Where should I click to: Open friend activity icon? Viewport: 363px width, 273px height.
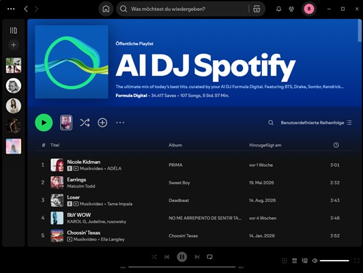pyautogui.click(x=291, y=9)
